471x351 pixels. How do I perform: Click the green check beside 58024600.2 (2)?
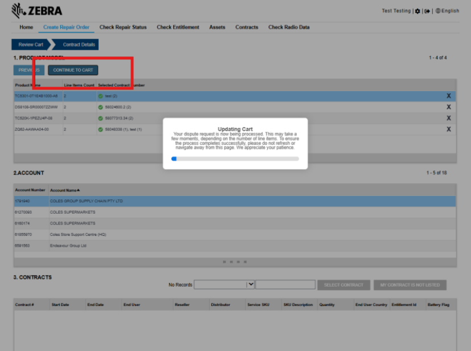pos(100,107)
